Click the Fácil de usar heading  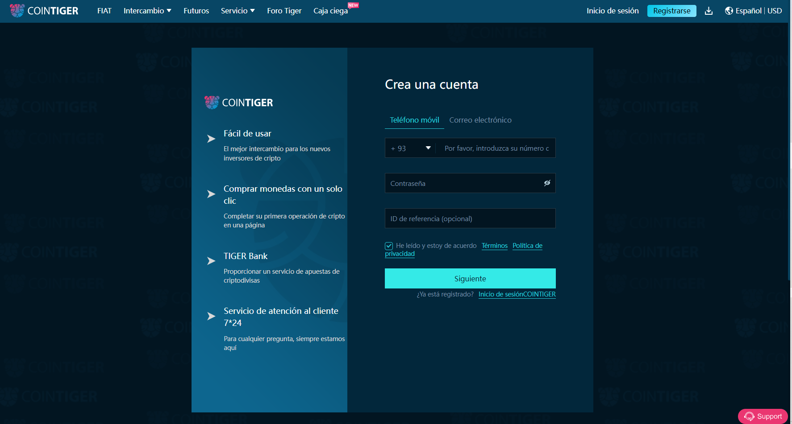247,133
